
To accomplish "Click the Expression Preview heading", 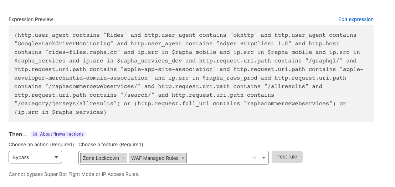I will pos(31,19).
